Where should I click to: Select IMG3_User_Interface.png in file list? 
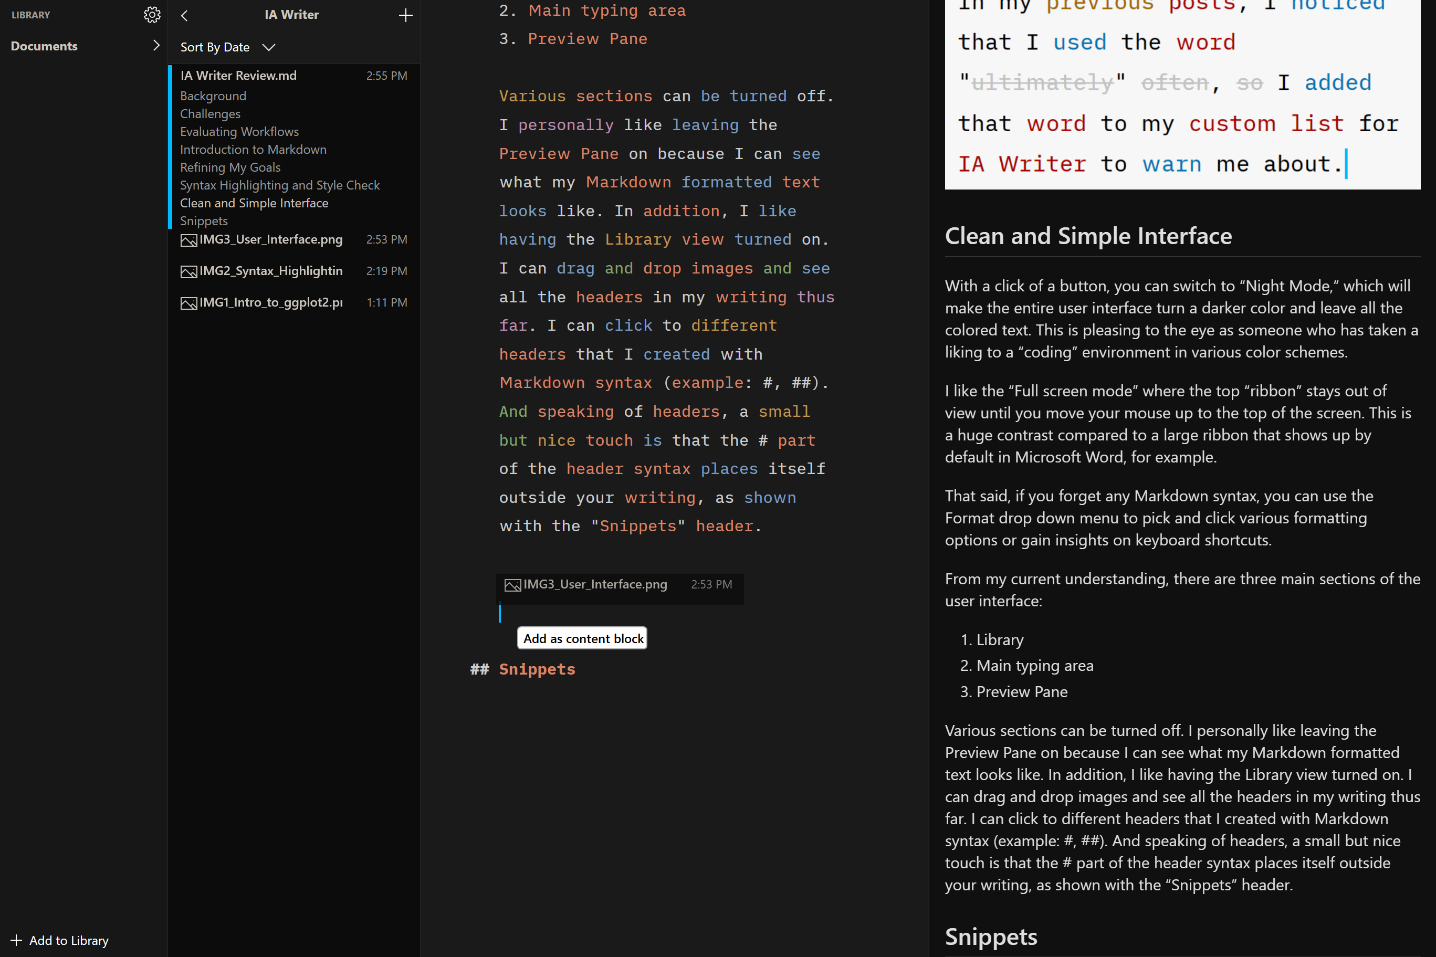point(294,240)
